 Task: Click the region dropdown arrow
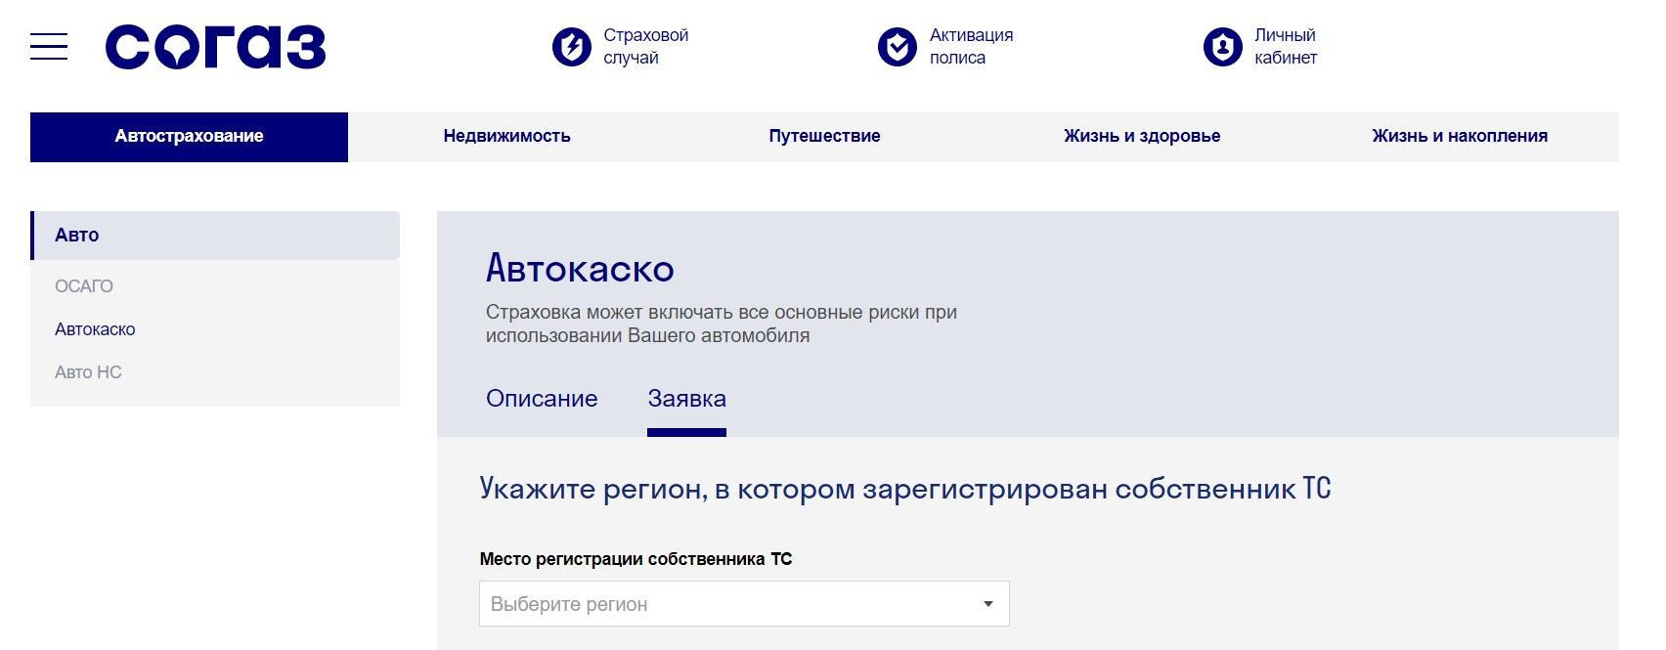tap(988, 604)
